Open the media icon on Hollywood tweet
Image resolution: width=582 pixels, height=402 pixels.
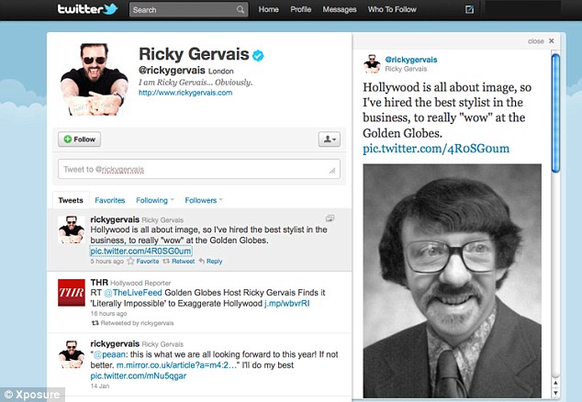330,218
